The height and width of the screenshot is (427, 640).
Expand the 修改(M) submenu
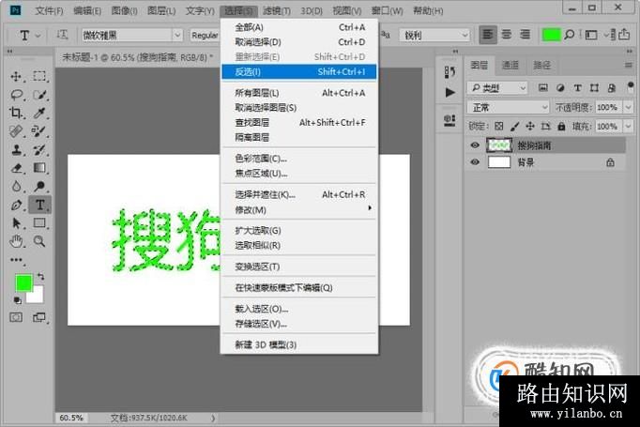[x=298, y=210]
